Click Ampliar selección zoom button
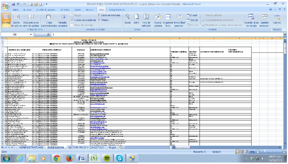 coord(146,20)
